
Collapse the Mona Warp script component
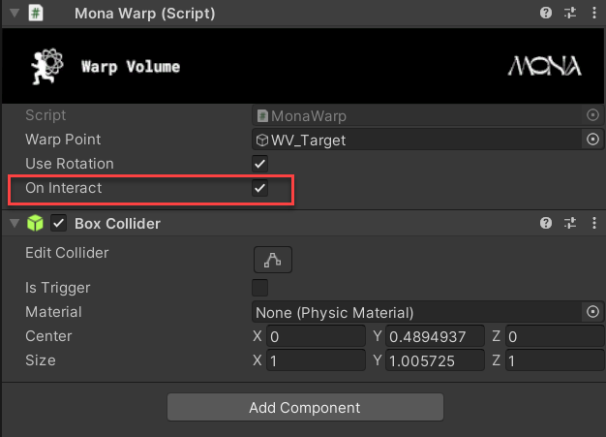14,14
